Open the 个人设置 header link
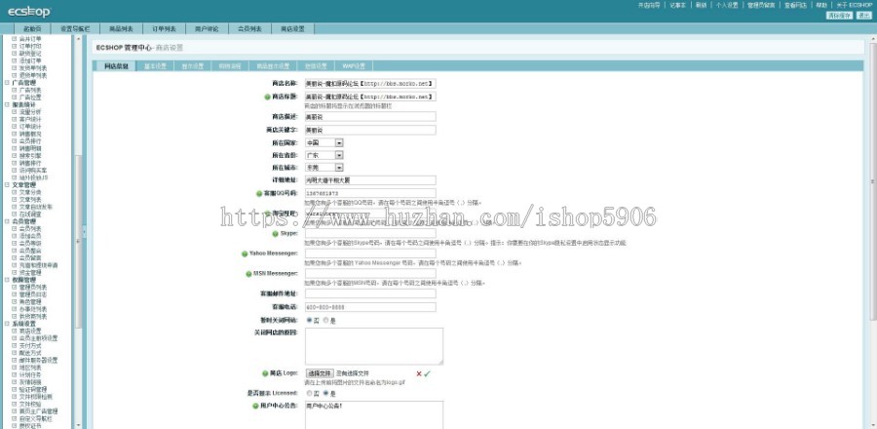Image resolution: width=877 pixels, height=429 pixels. [x=727, y=5]
